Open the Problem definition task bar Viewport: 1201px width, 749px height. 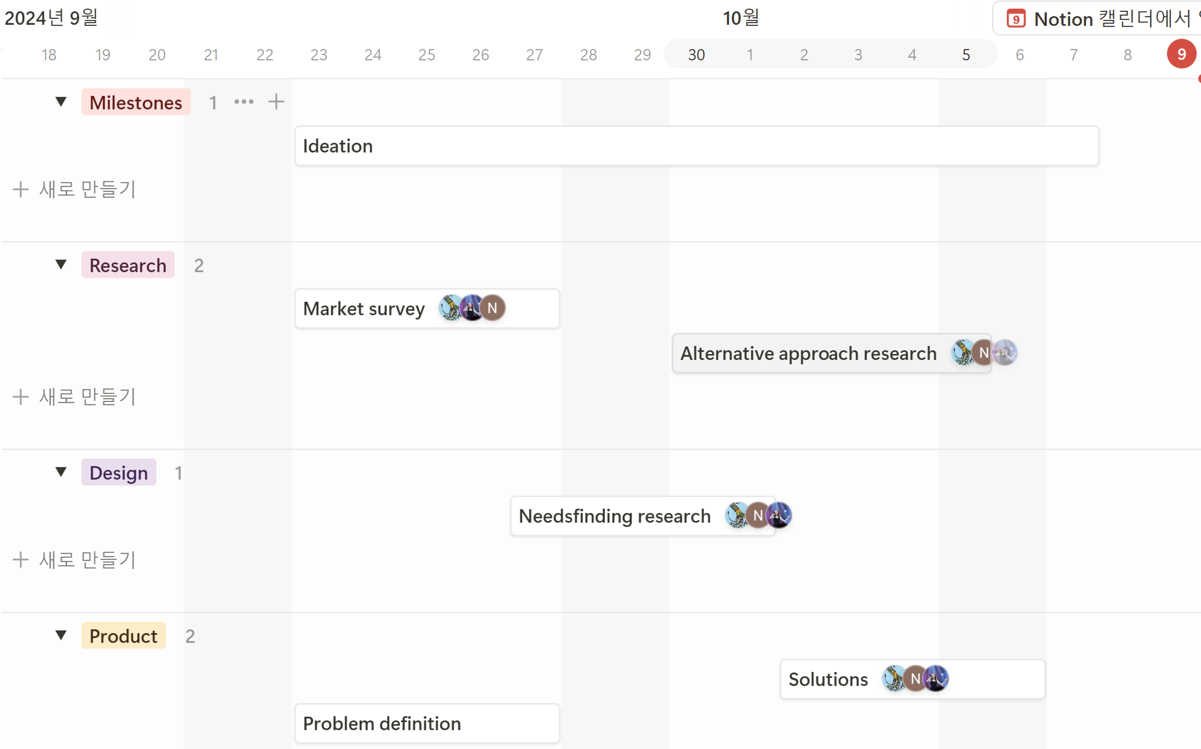pos(427,723)
